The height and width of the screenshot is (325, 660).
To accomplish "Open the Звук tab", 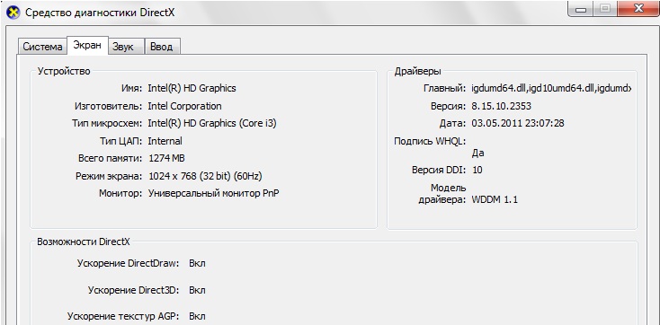I will (123, 47).
